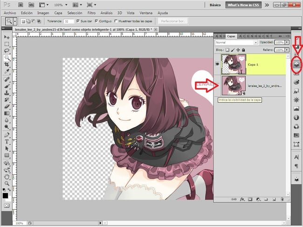Viewport: 303px width, 227px height.
Task: Select the Pen tool
Action: (x=7, y=135)
